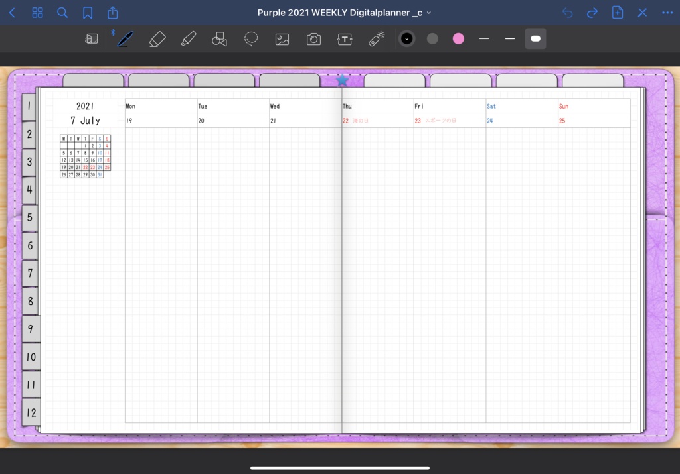
Task: Toggle read-only mode with the pen-cross icon
Action: point(642,13)
